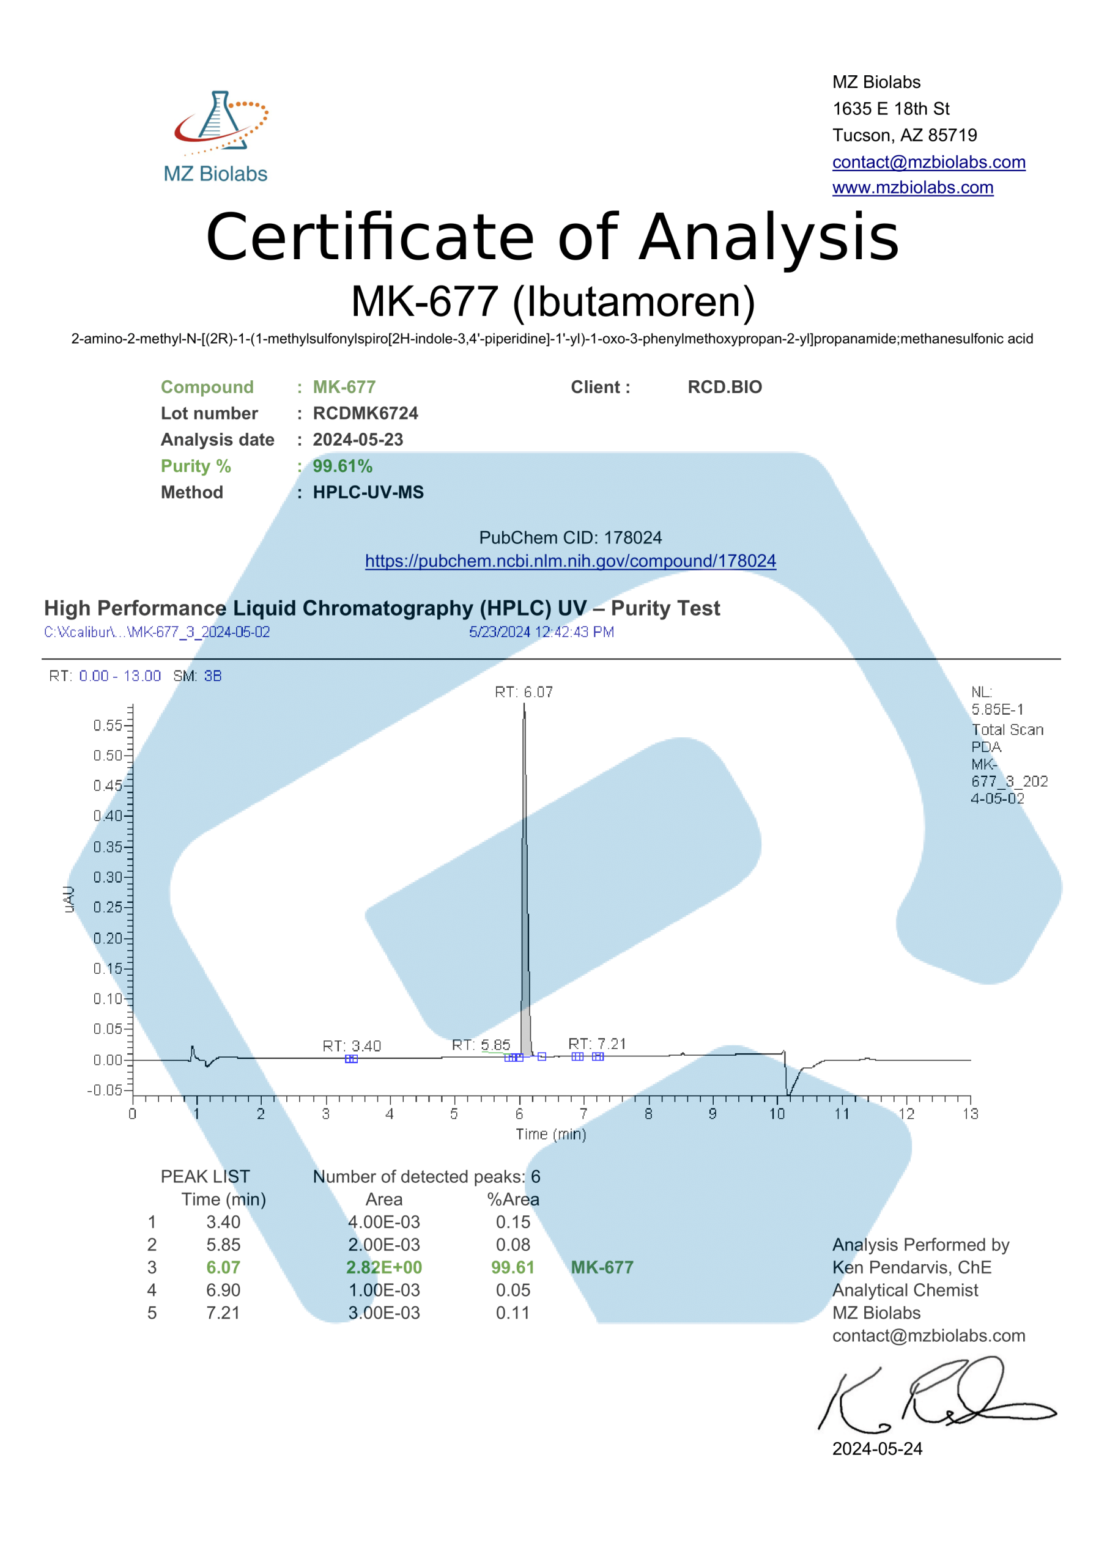1107x1565 pixels.
Task: Click the green MK-677 peak name
Action: [x=602, y=1267]
